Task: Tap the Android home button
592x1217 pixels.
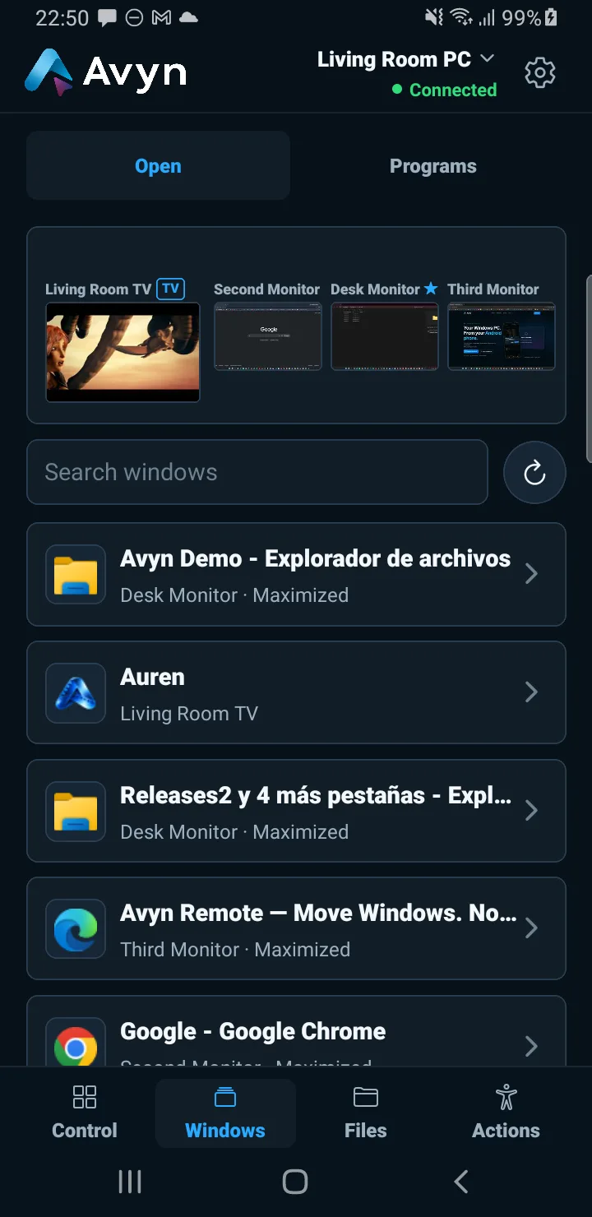Action: 295,1182
